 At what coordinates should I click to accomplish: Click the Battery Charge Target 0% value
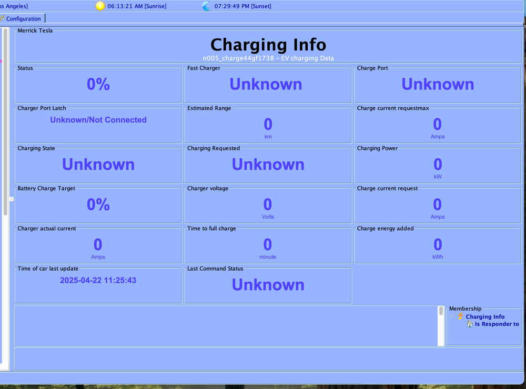point(98,204)
